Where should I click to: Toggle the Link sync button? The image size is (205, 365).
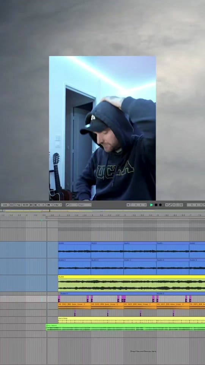[x=5, y=205]
